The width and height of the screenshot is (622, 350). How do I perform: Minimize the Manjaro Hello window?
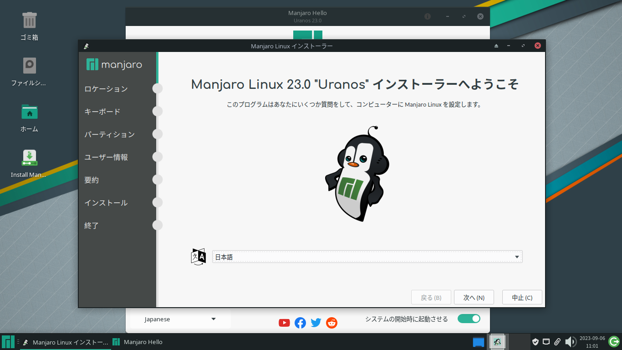(448, 16)
